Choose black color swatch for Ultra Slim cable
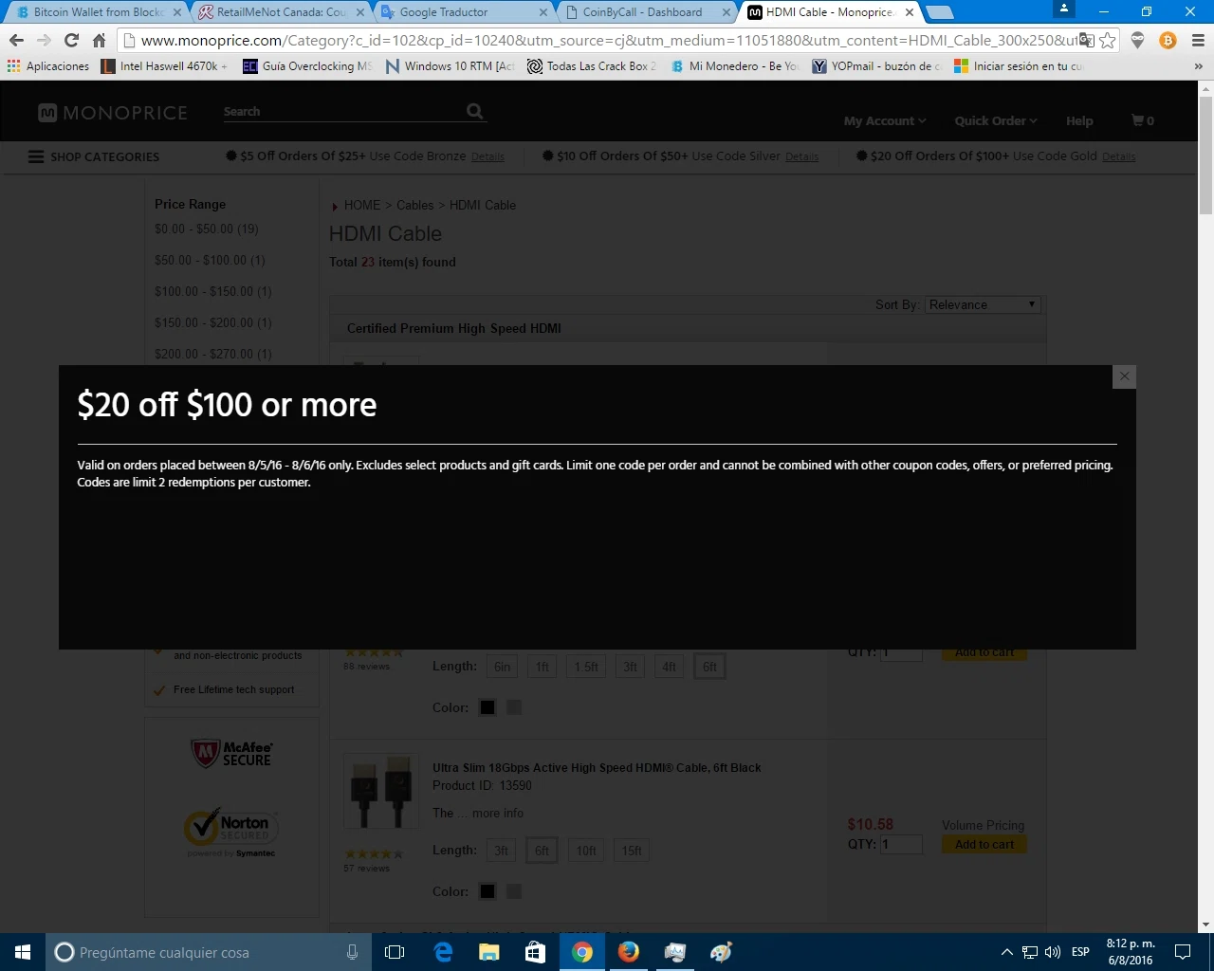This screenshot has height=971, width=1214. point(487,891)
